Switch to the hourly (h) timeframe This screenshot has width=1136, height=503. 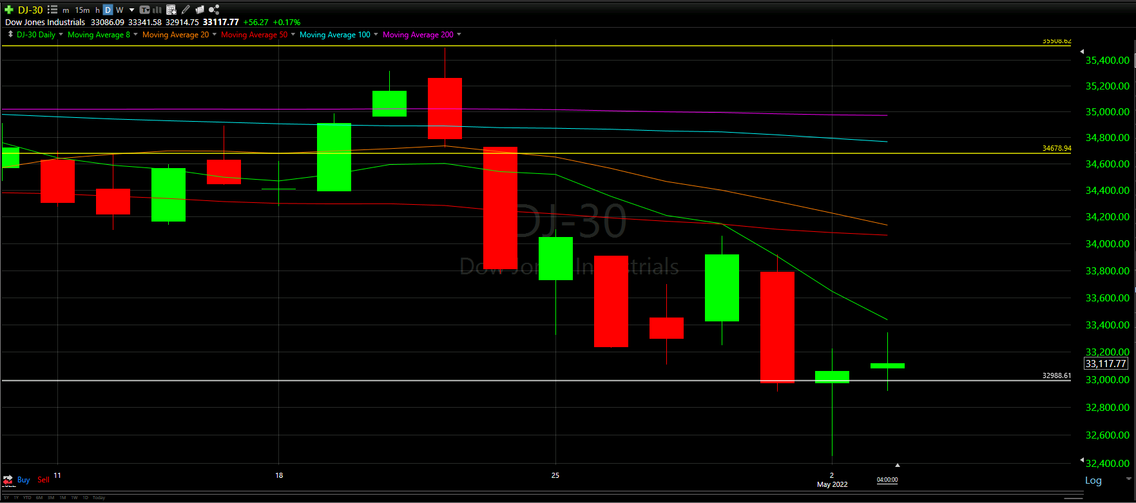97,10
